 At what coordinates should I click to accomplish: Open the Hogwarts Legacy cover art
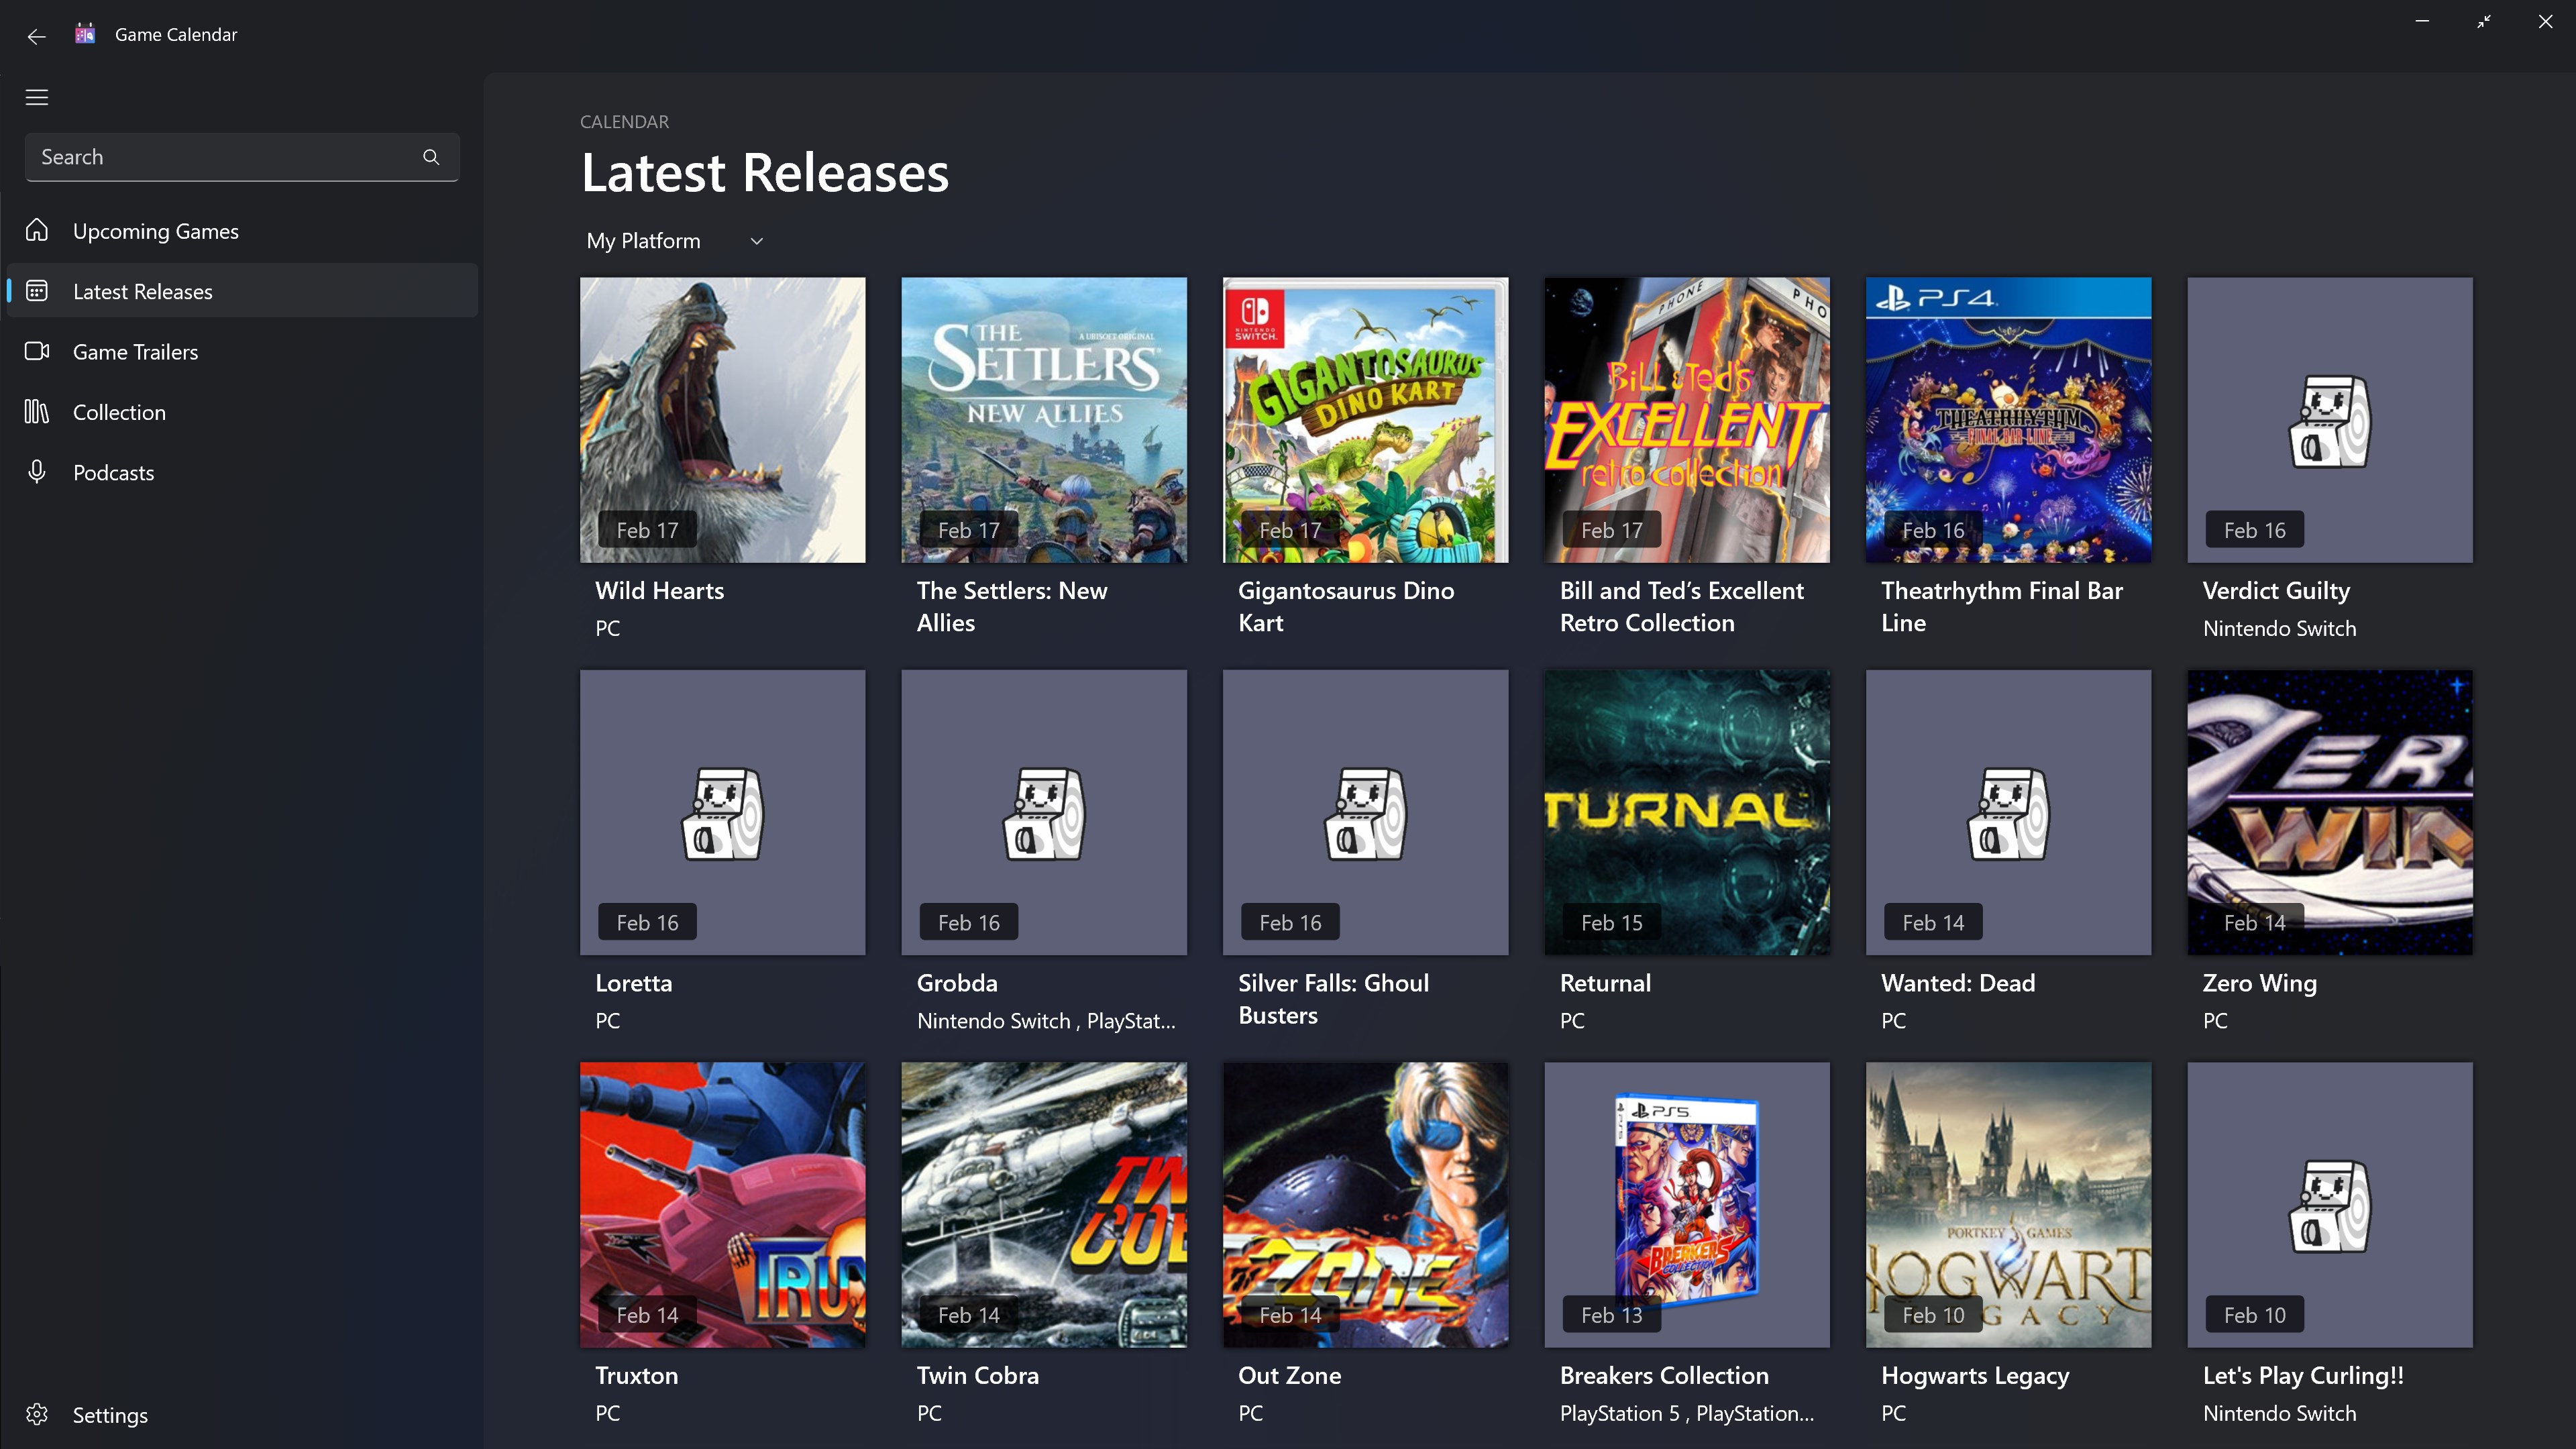(x=2008, y=1204)
